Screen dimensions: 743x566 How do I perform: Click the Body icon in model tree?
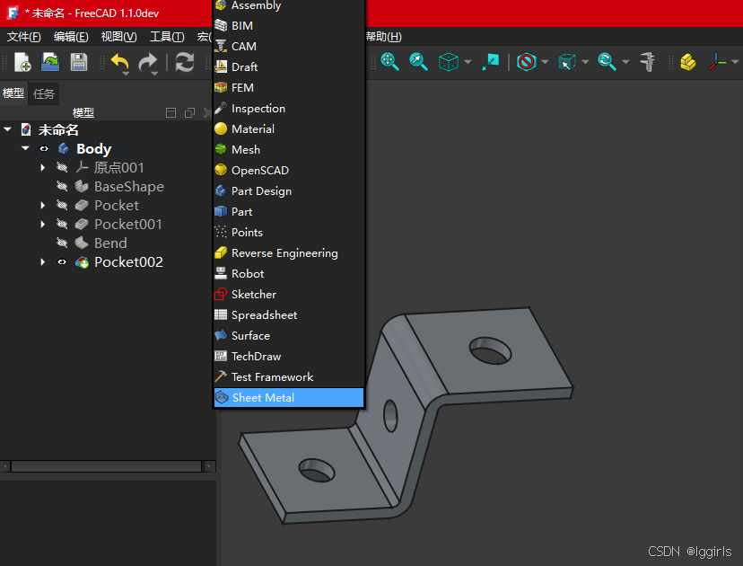[63, 149]
